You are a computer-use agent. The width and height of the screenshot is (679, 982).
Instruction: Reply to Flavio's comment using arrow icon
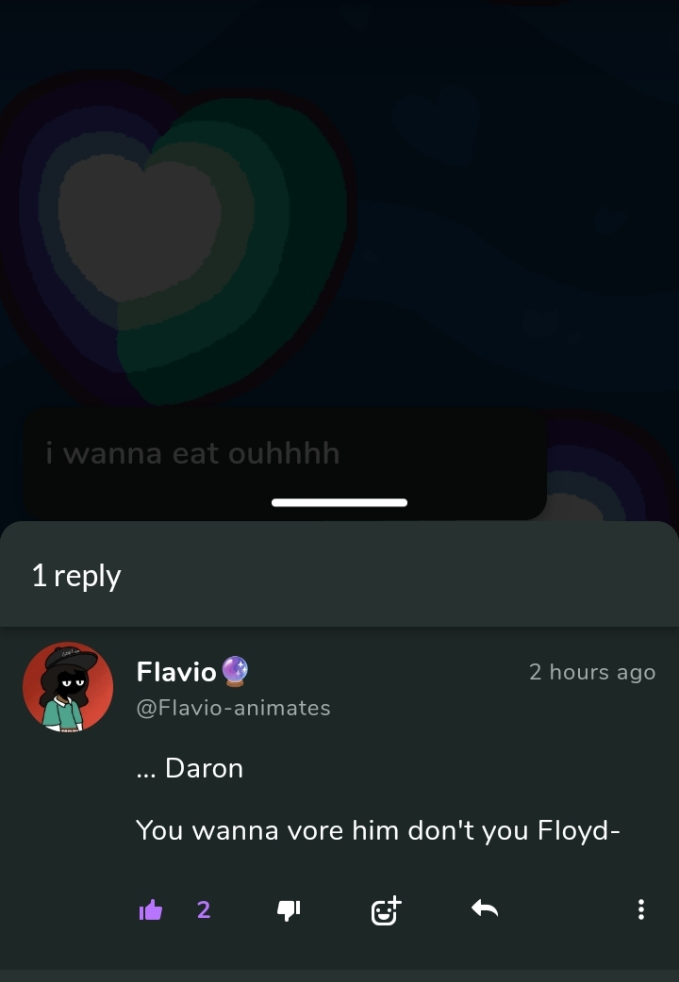[485, 908]
